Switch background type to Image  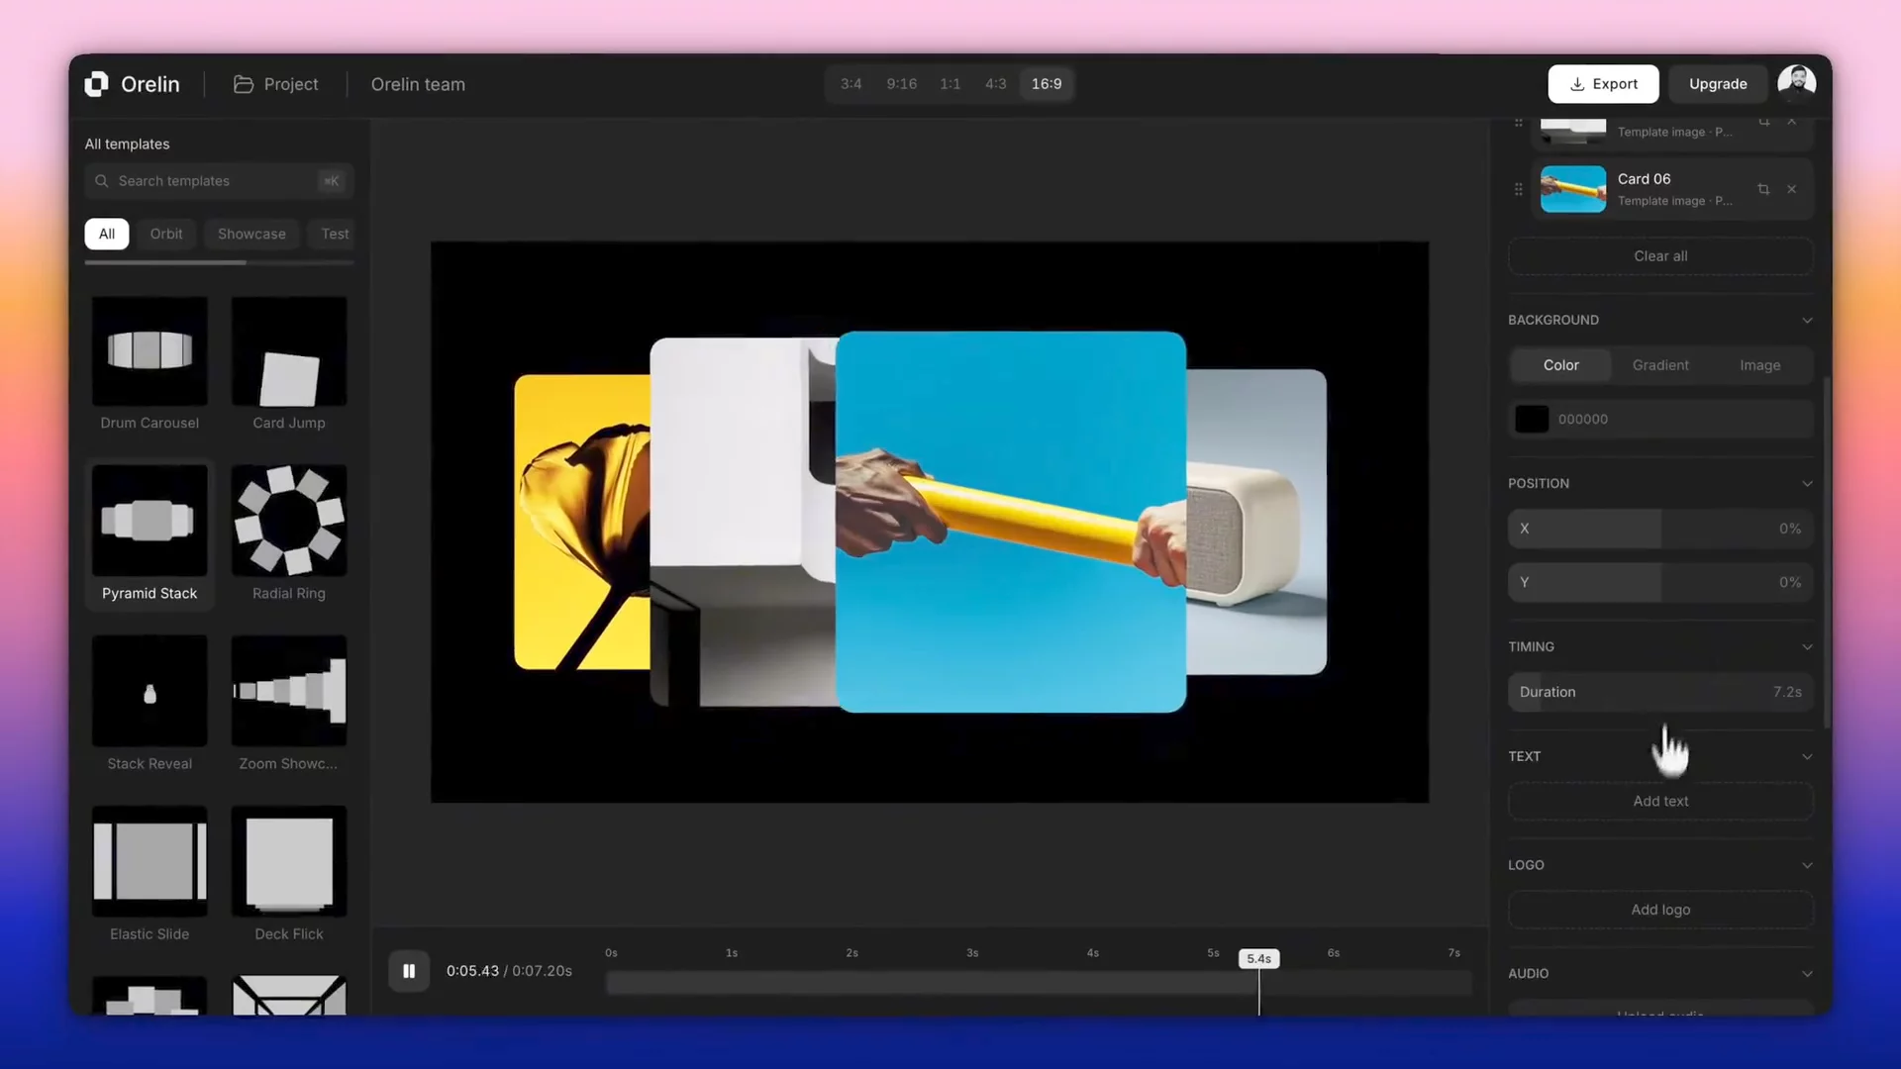click(1760, 365)
